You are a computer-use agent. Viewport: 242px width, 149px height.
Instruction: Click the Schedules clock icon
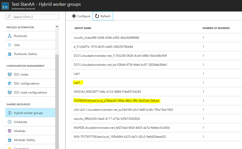10,122
